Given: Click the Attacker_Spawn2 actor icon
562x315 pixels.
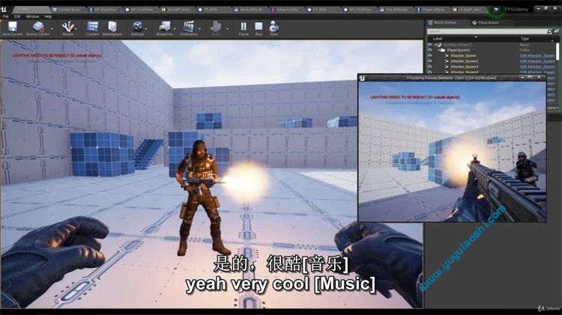Looking at the screenshot, I should [447, 61].
